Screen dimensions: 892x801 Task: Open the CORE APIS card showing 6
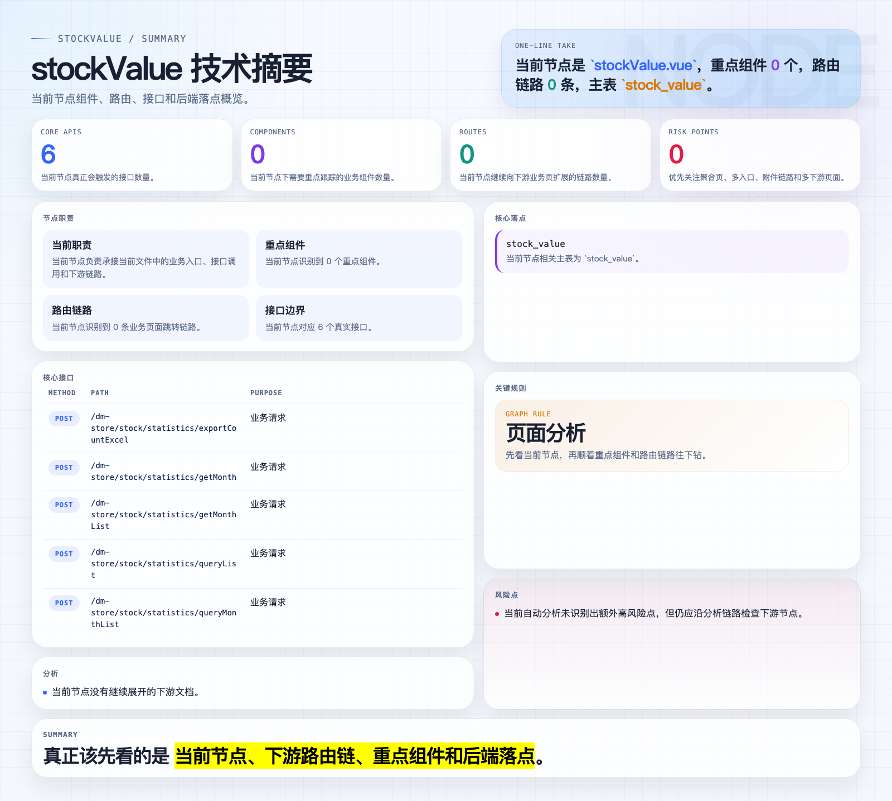(x=132, y=155)
